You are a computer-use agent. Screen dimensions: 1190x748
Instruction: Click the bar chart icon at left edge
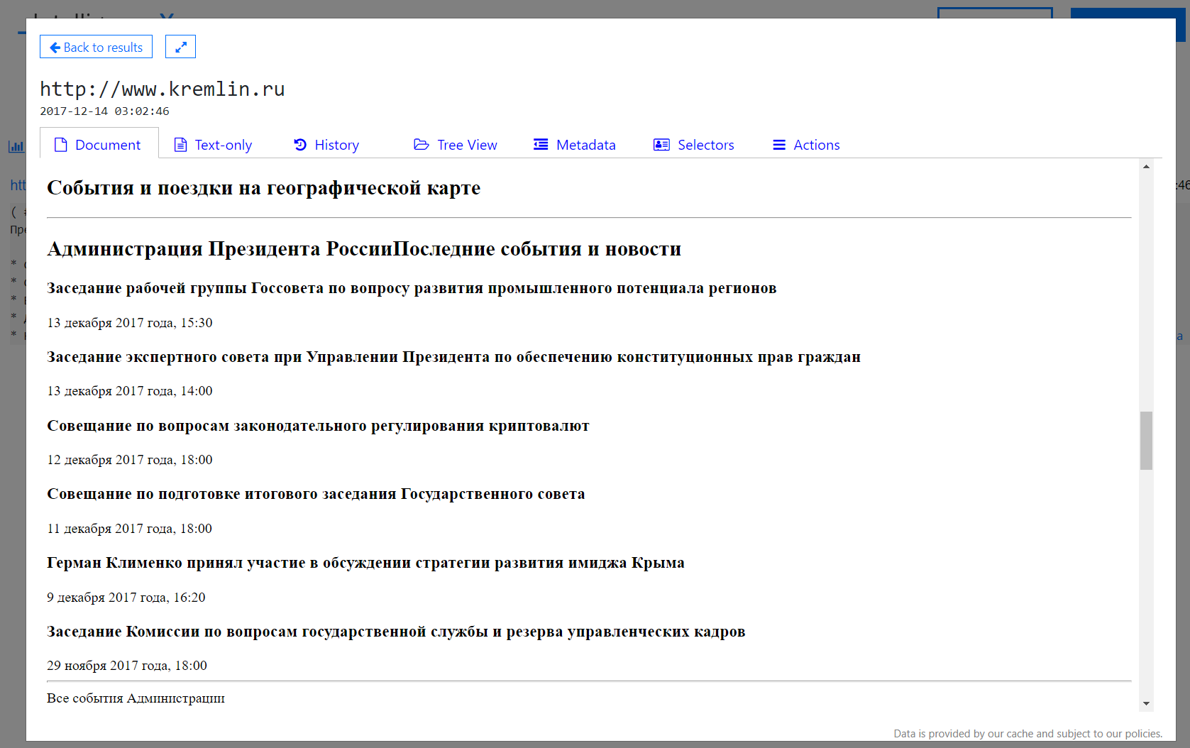point(16,146)
